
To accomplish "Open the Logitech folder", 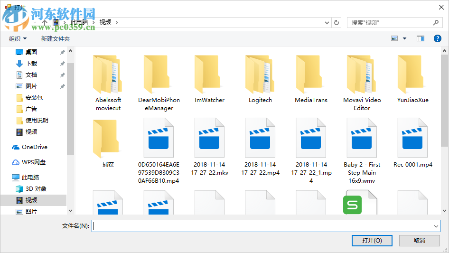I will click(x=260, y=80).
